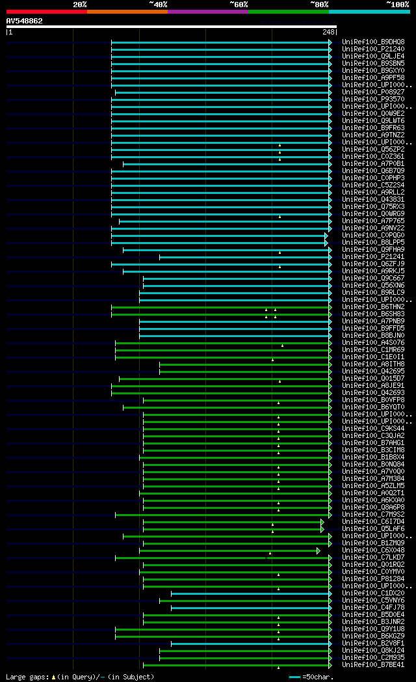Open hit UniRef100_B9FFD5

pos(373,328)
